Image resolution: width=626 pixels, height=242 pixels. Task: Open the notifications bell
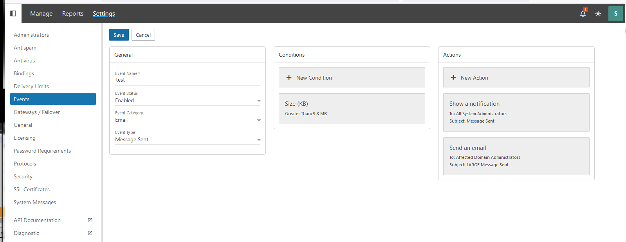[x=583, y=14]
